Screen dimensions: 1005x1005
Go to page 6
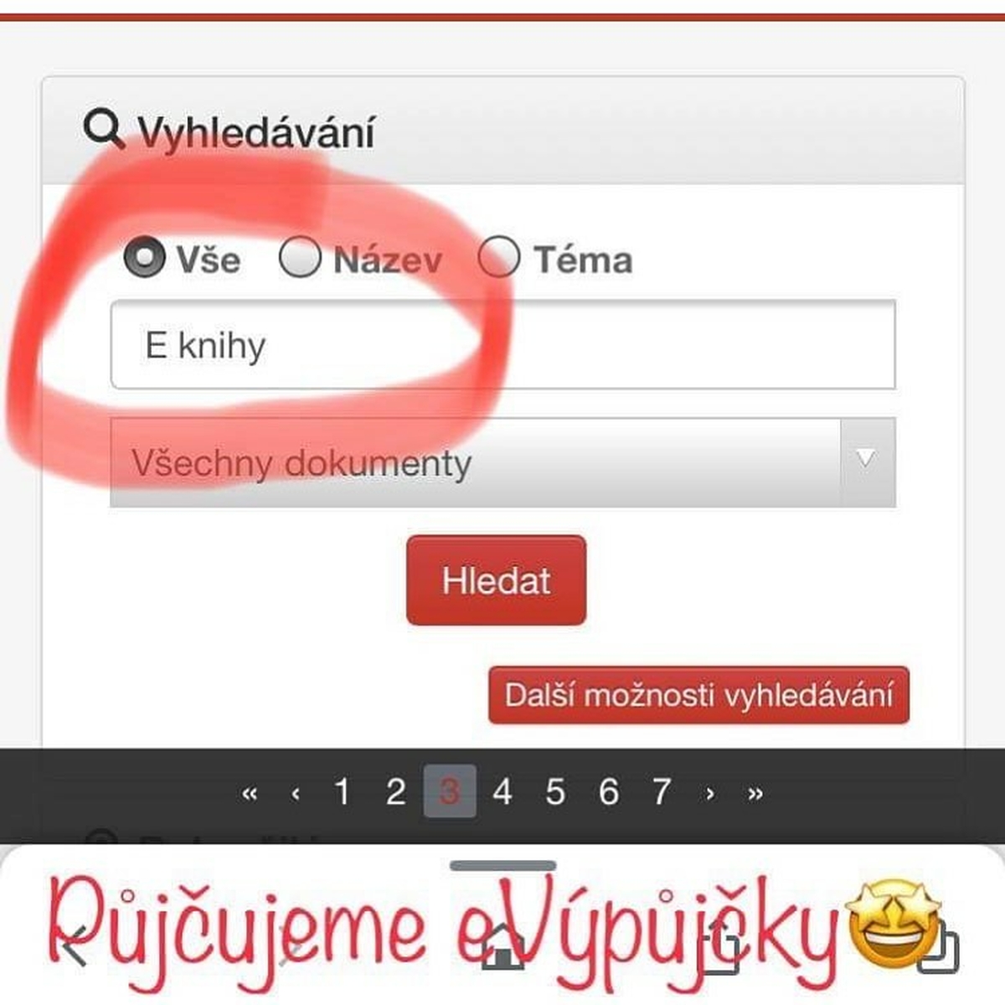(609, 791)
